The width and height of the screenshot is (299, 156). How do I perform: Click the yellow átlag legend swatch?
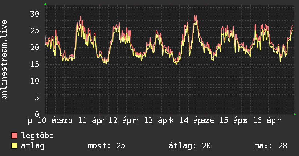(14, 146)
